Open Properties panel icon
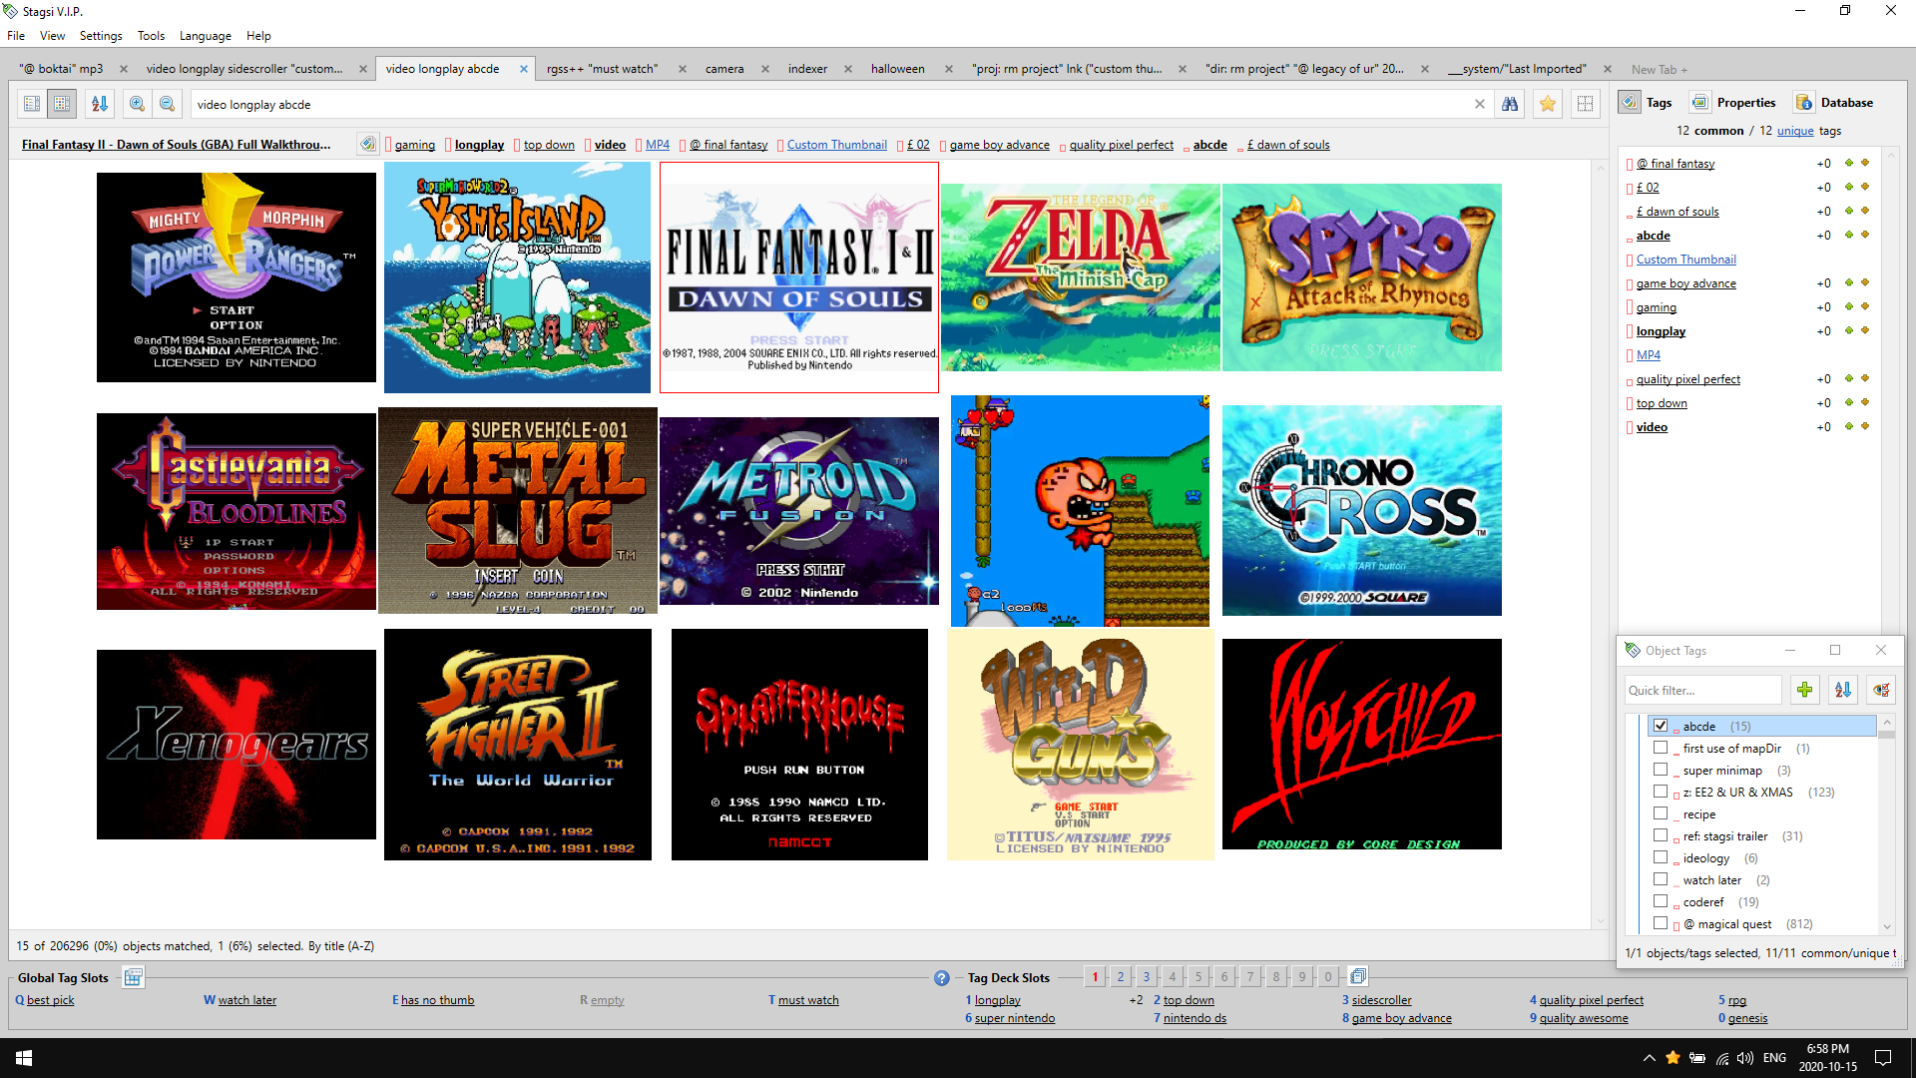 1699,102
